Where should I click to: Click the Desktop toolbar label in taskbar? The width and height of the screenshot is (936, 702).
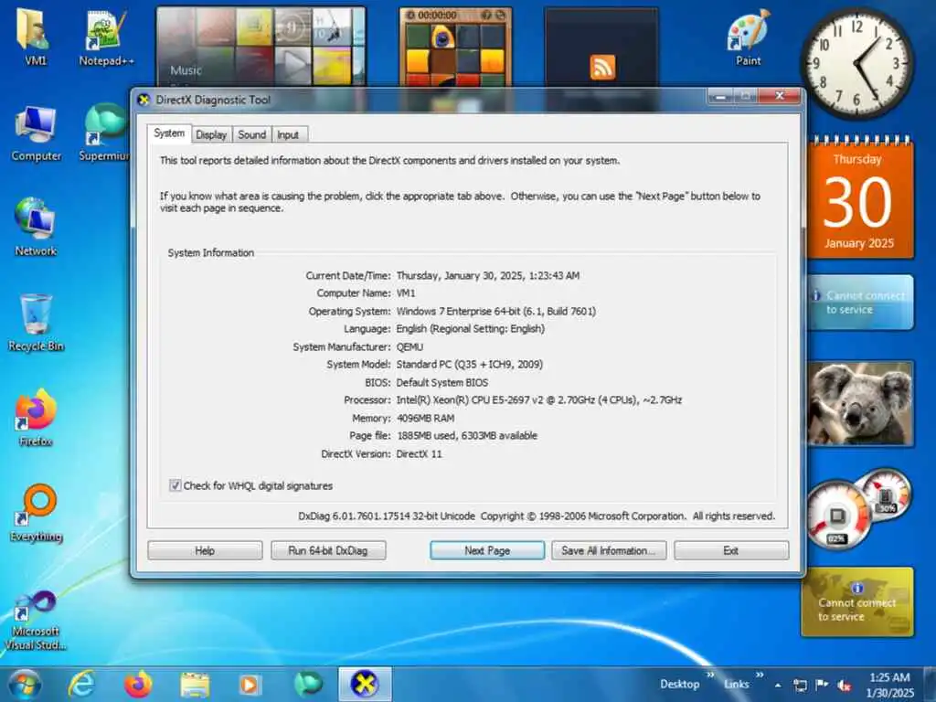[679, 684]
